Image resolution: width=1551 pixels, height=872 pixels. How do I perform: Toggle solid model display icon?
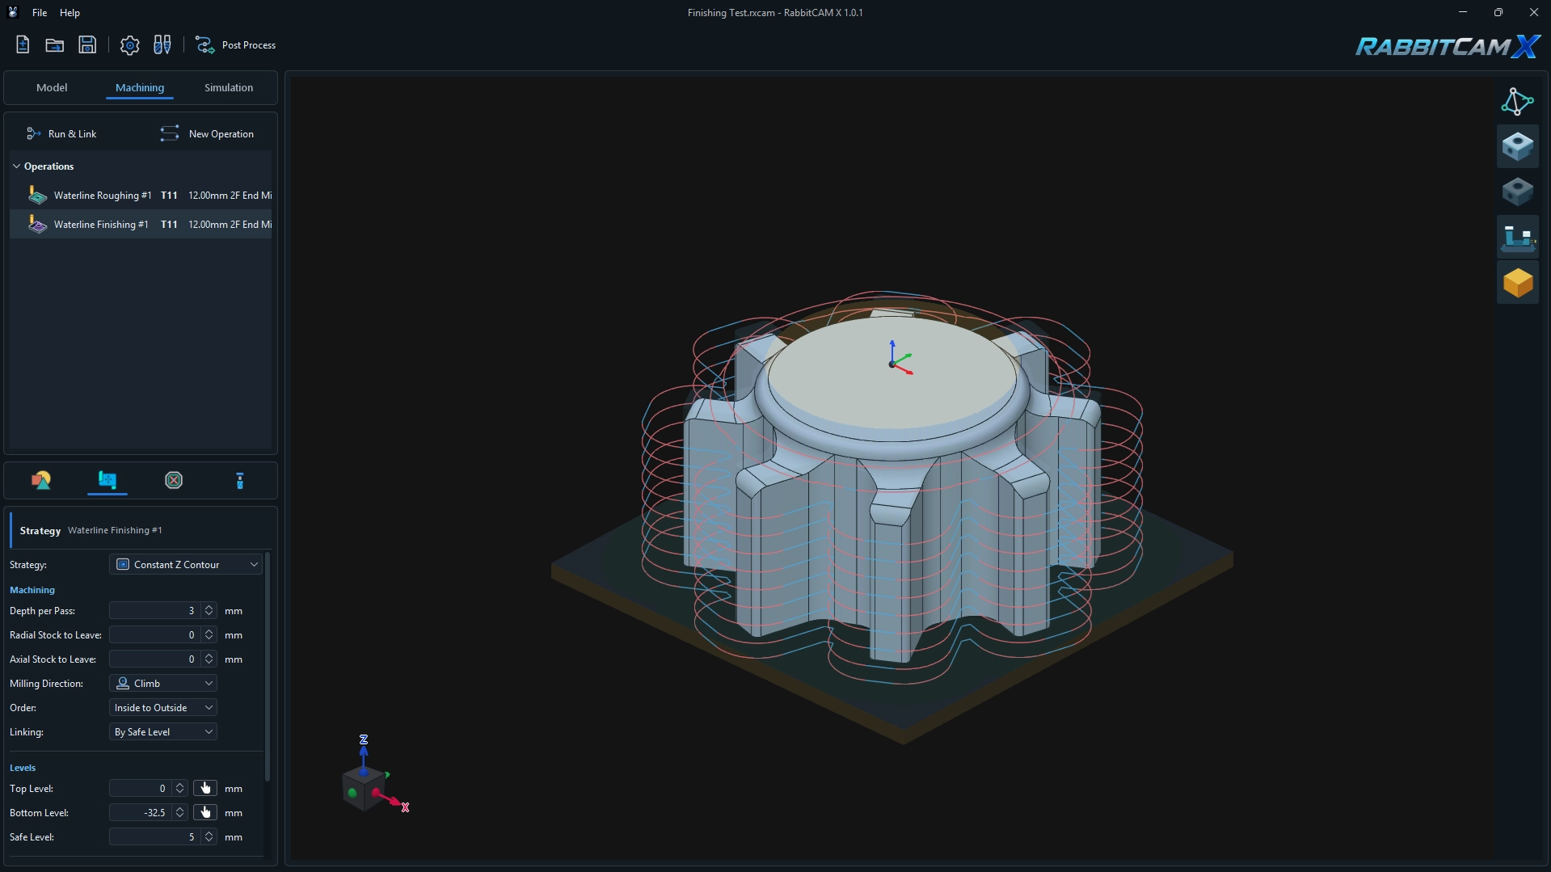point(1517,146)
